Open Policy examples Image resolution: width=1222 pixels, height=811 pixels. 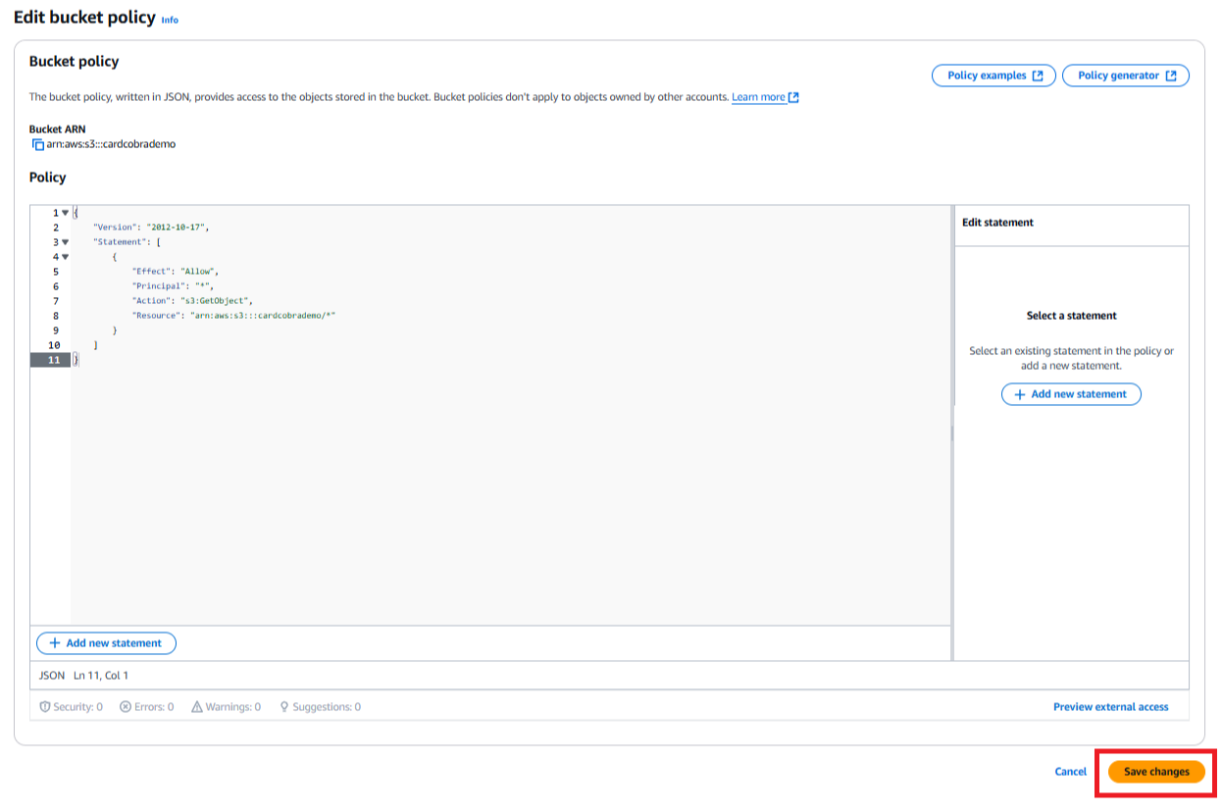tap(993, 76)
